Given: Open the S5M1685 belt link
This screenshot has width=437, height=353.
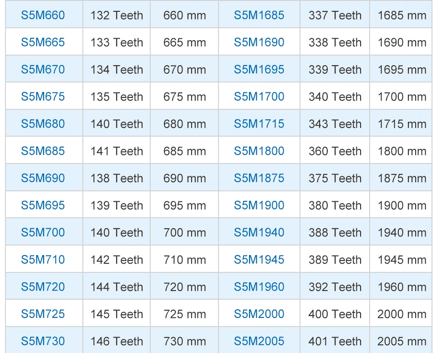Looking at the screenshot, I should pos(259,15).
